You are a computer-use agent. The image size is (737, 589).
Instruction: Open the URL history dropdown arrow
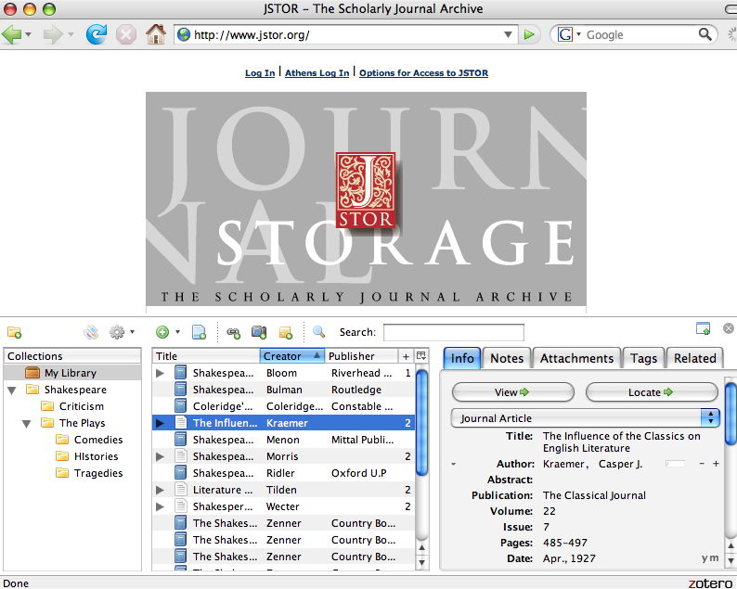(x=508, y=34)
